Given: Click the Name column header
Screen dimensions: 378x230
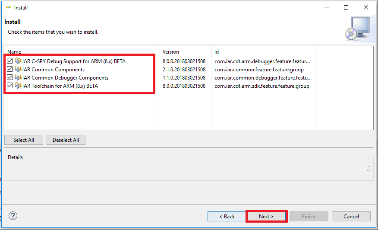Looking at the screenshot, I should tap(82, 52).
